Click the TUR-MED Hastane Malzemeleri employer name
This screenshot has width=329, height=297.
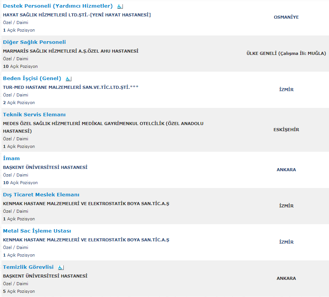coord(71,87)
